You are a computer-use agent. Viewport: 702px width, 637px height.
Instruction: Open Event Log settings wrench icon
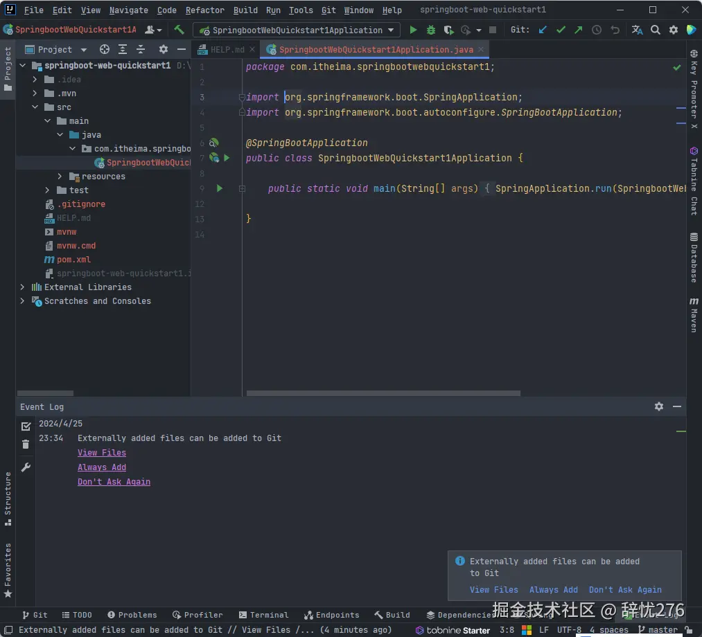26,467
